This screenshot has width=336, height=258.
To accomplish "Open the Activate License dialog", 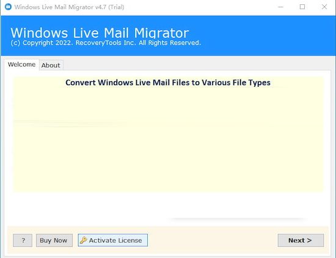I will 113,240.
